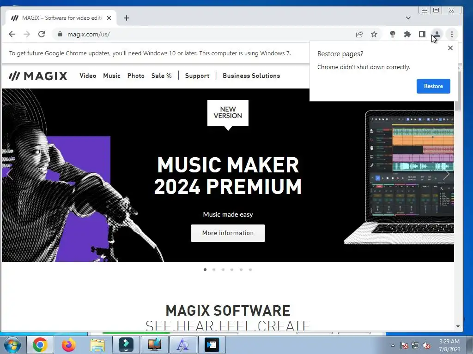The image size is (473, 354).
Task: Select the fifth carousel dot
Action: 241,270
